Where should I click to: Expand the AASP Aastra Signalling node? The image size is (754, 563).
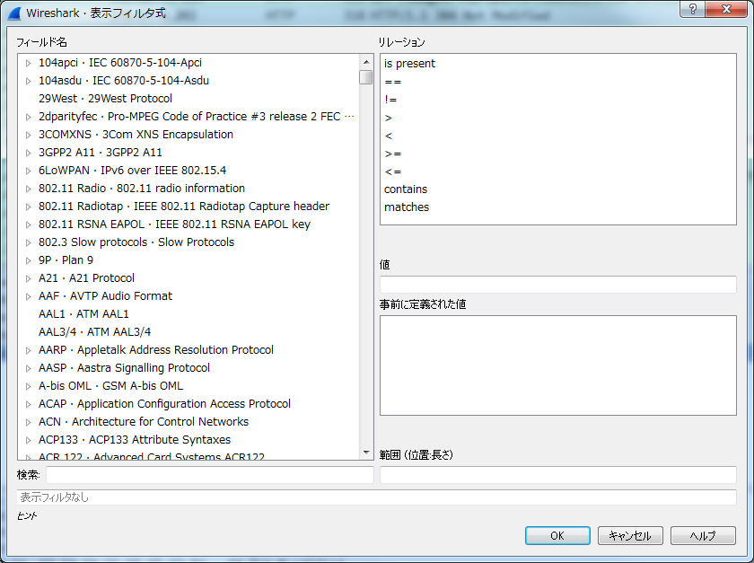(x=29, y=368)
